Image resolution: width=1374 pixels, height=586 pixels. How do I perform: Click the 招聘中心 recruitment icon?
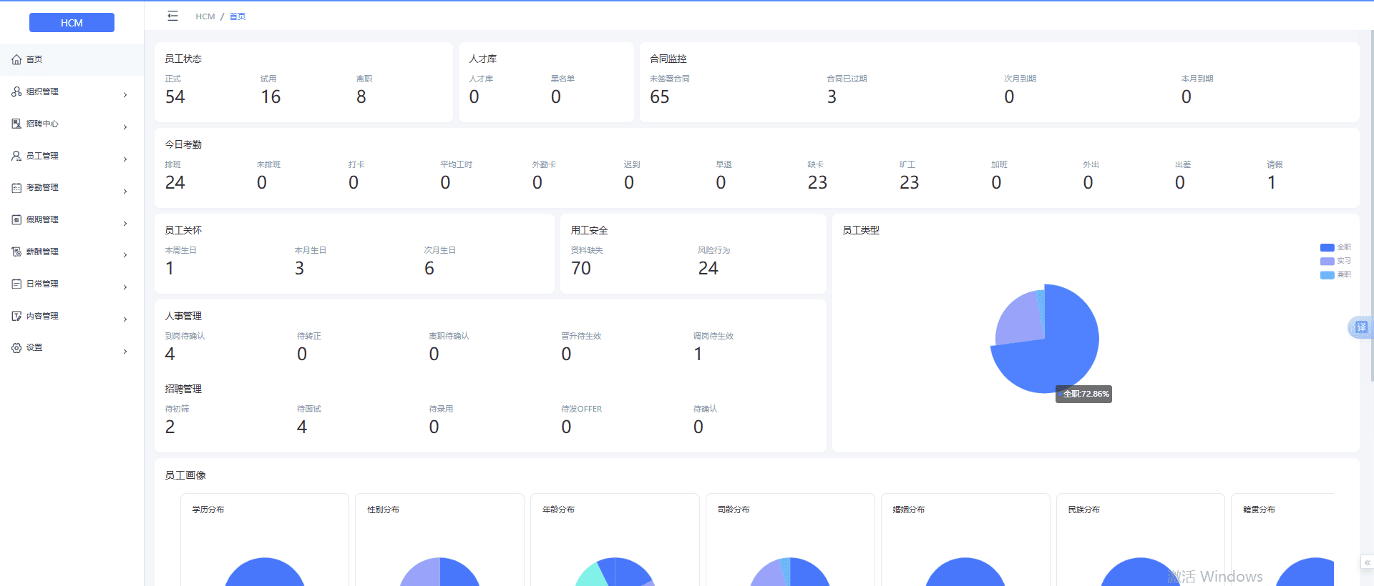coord(16,124)
